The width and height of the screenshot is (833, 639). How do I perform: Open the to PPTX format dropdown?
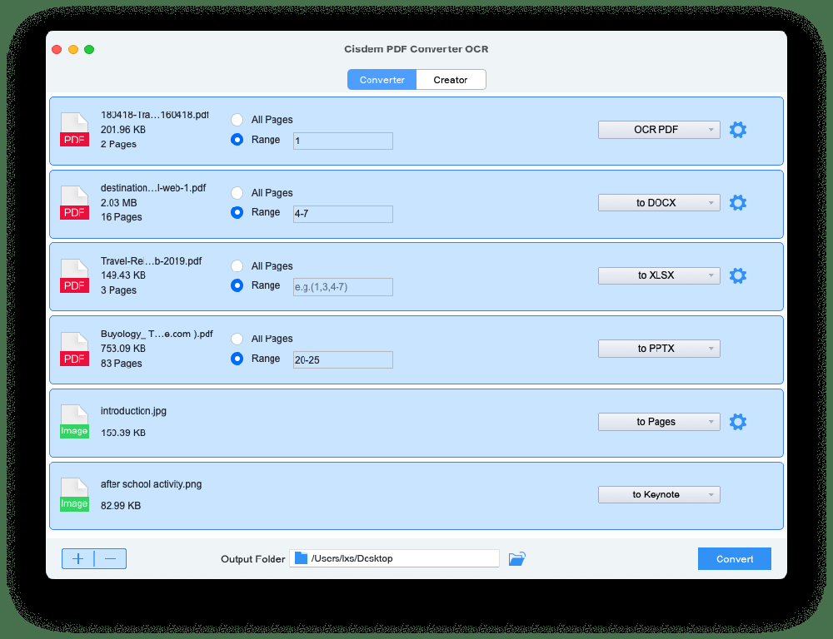[659, 349]
